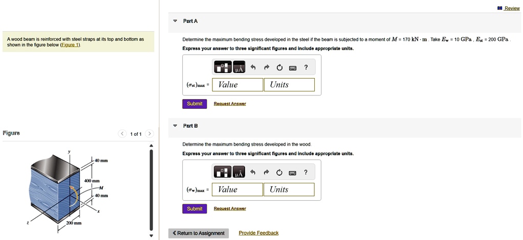Show keyboard shortcuts for Part A

pyautogui.click(x=292, y=67)
